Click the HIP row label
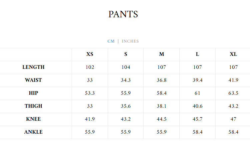This screenshot has height=147, width=250. [33, 93]
